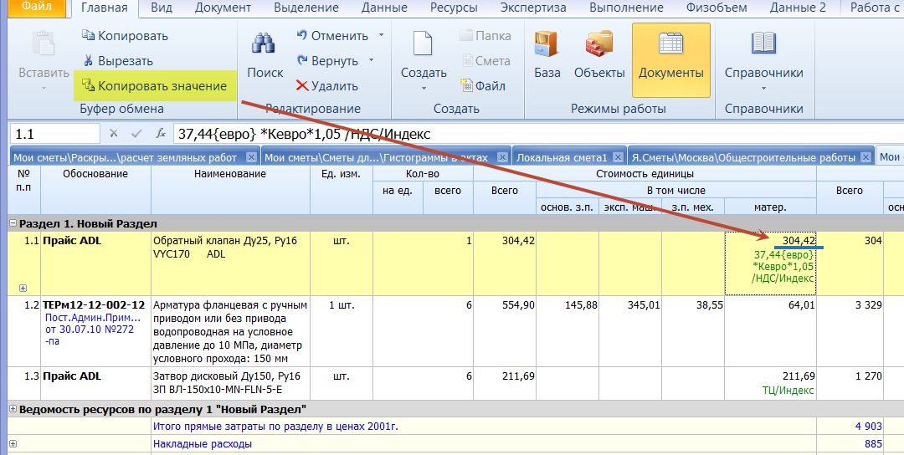Open Поиск with the binoculars icon

click(x=265, y=54)
